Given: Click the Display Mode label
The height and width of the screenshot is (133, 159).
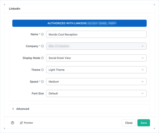Looking at the screenshot, I should (31, 58).
